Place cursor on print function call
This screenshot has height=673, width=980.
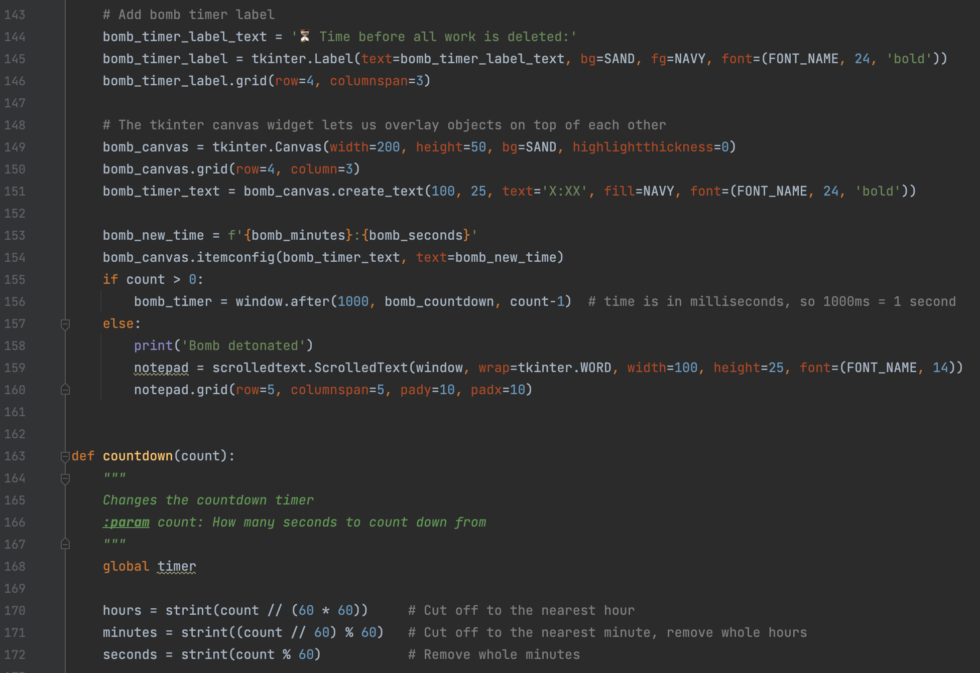(153, 346)
